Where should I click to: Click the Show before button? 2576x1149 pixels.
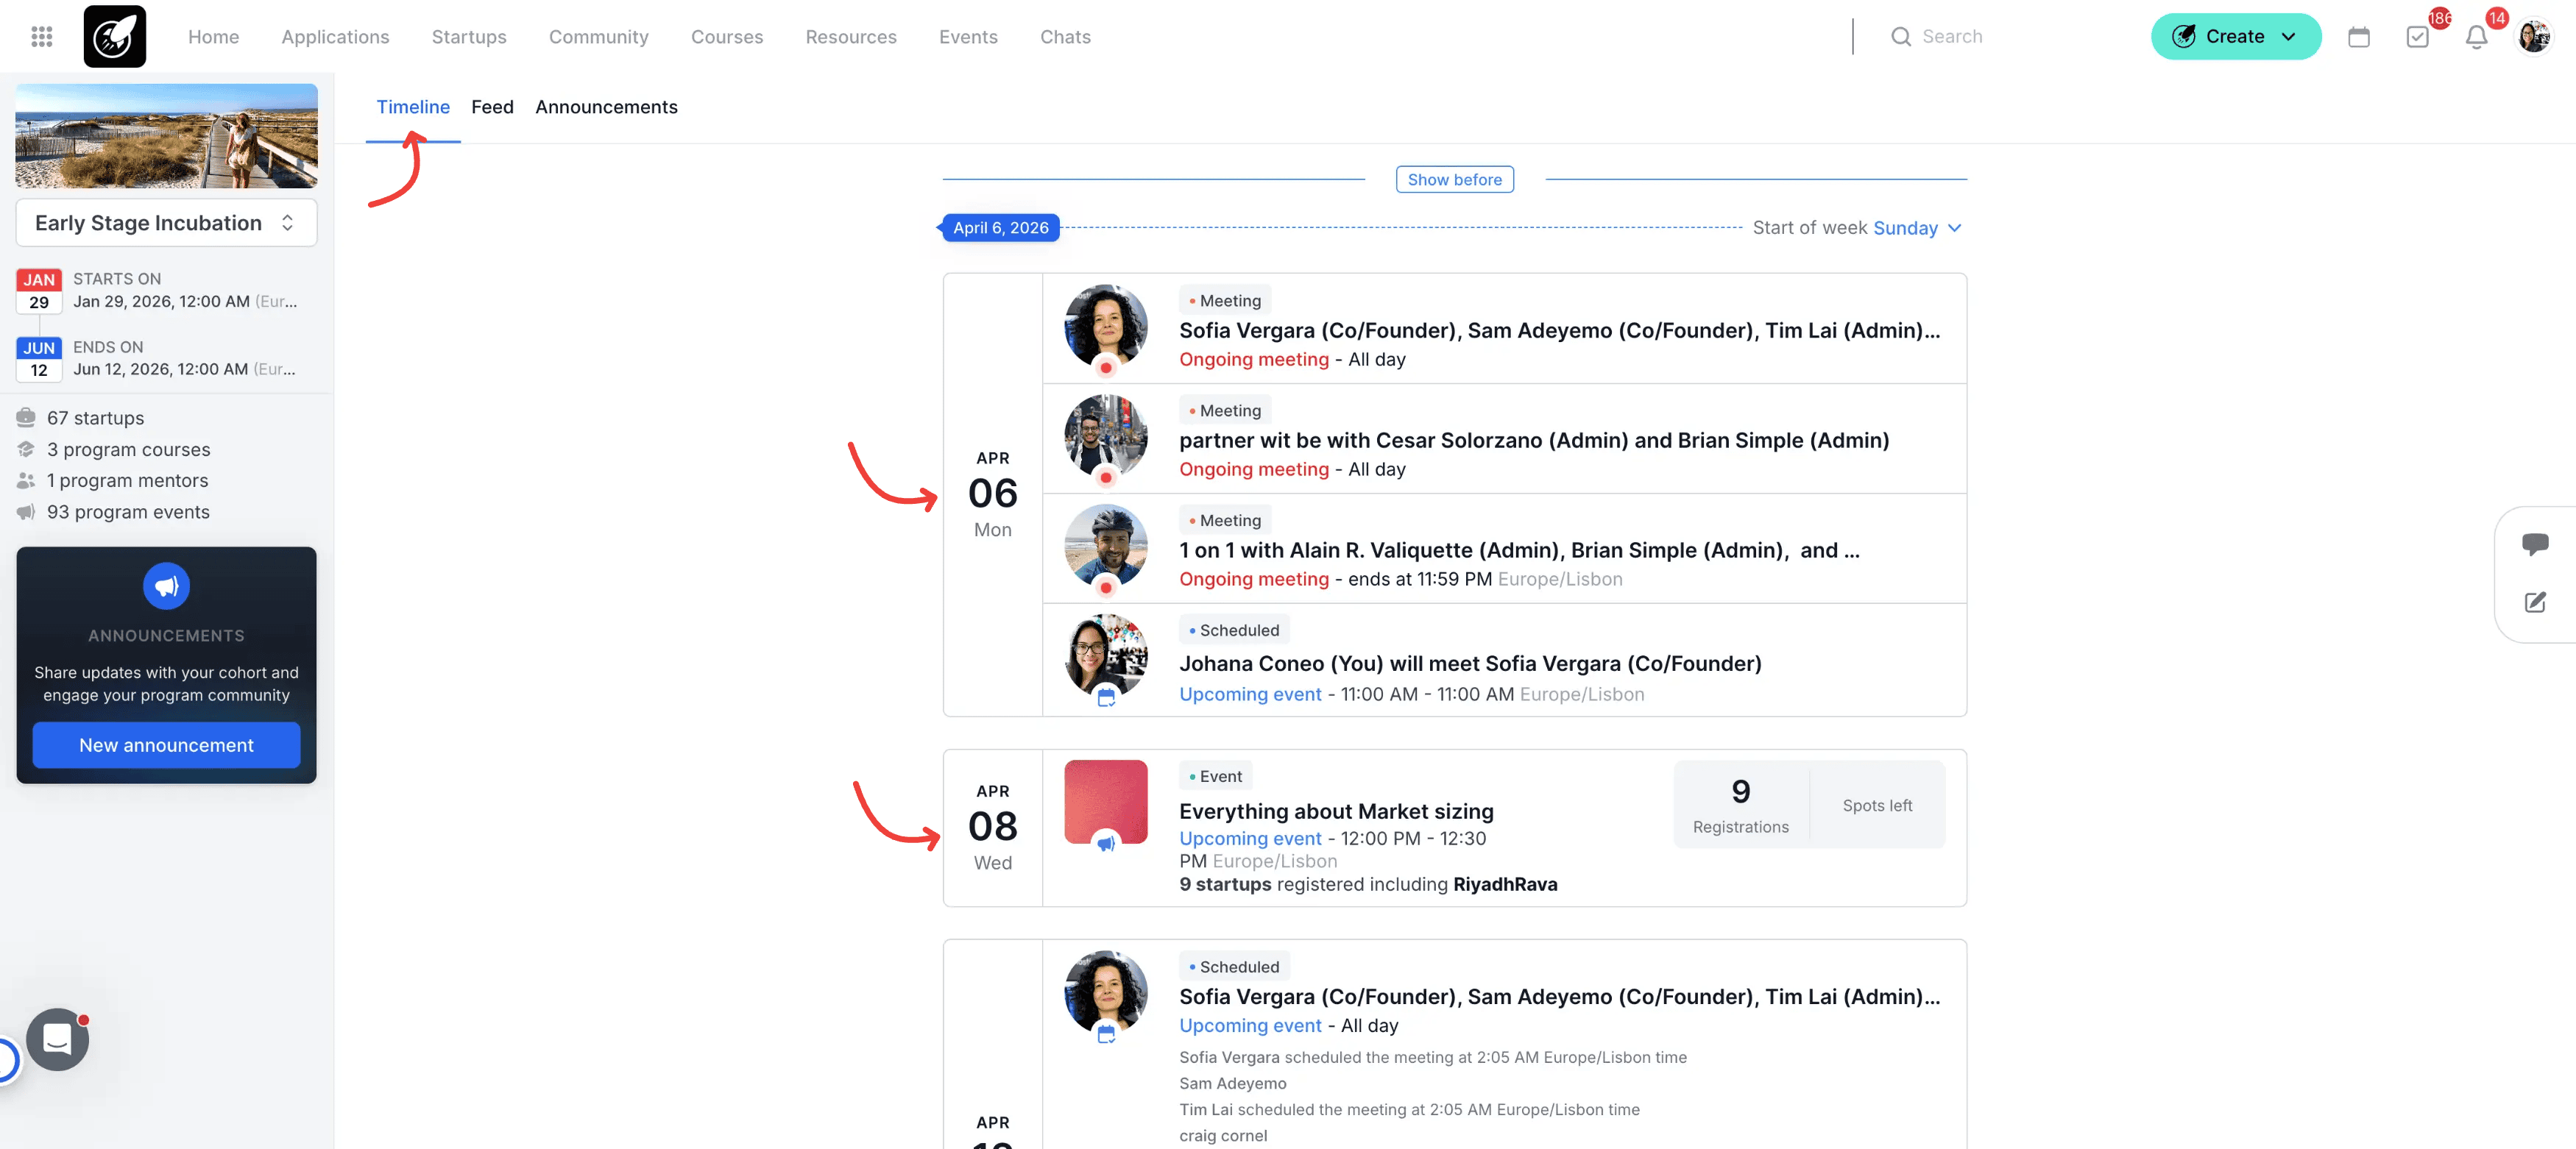pos(1454,179)
